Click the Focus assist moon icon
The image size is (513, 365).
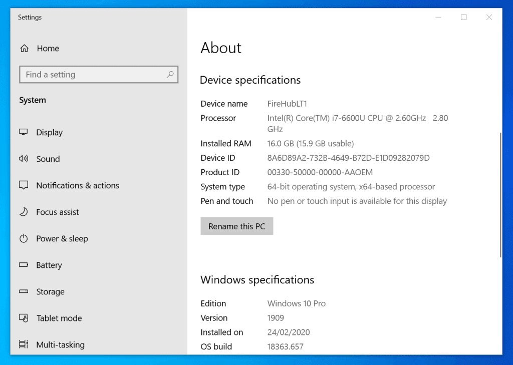[x=24, y=212]
